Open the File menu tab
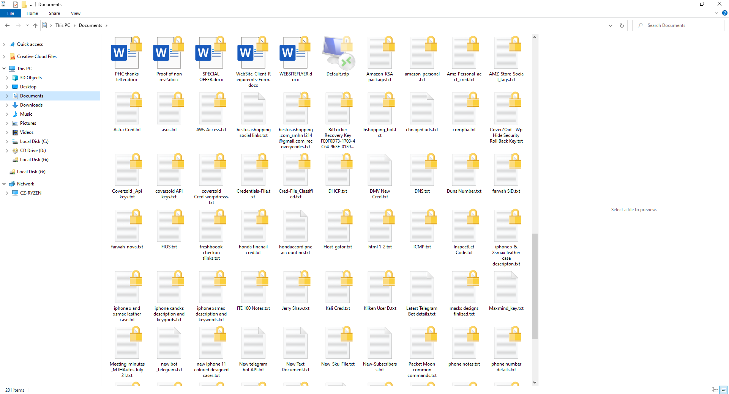Viewport: 729px width, 394px height. pos(11,13)
